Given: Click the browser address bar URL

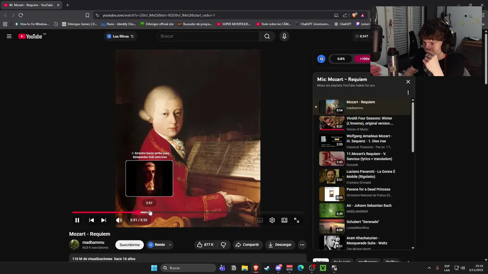Looking at the screenshot, I should coord(159,15).
